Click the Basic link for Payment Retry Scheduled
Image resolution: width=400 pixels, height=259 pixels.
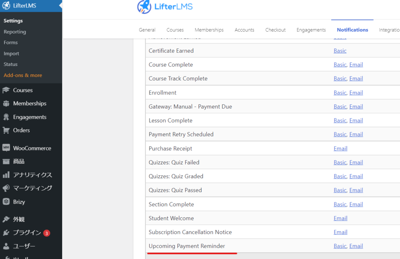340,134
